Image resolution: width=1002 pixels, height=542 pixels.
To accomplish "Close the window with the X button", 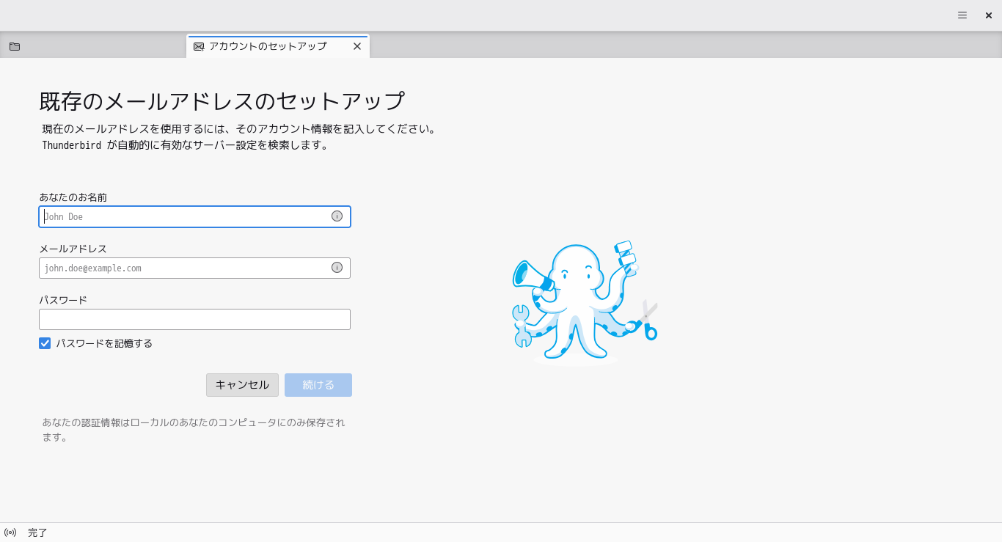I will (x=988, y=15).
